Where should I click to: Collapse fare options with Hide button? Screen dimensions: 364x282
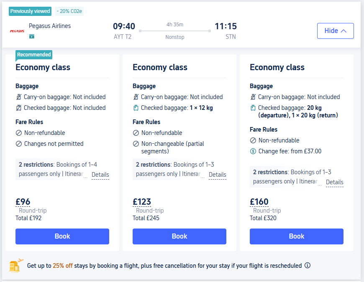tap(335, 30)
